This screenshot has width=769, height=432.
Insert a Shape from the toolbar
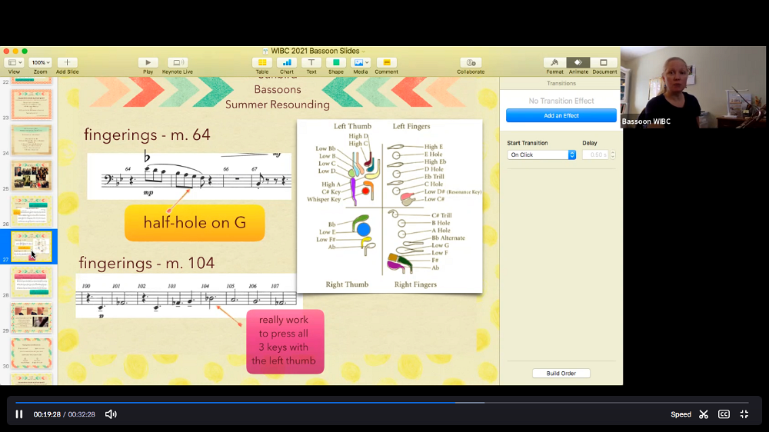[x=336, y=62]
